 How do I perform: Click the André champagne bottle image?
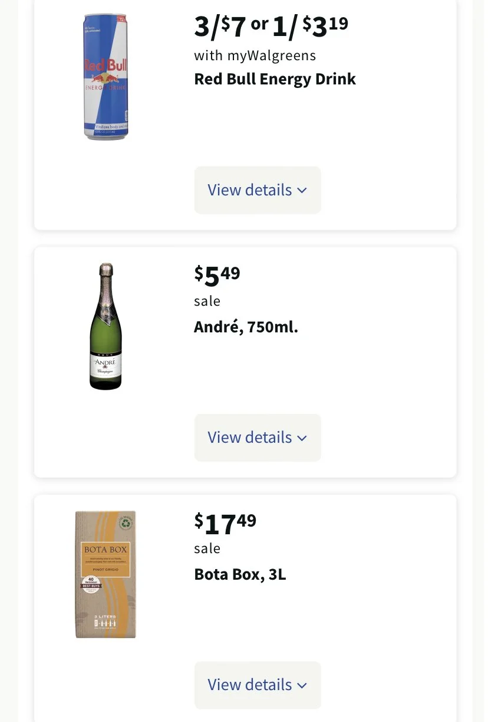click(x=105, y=326)
